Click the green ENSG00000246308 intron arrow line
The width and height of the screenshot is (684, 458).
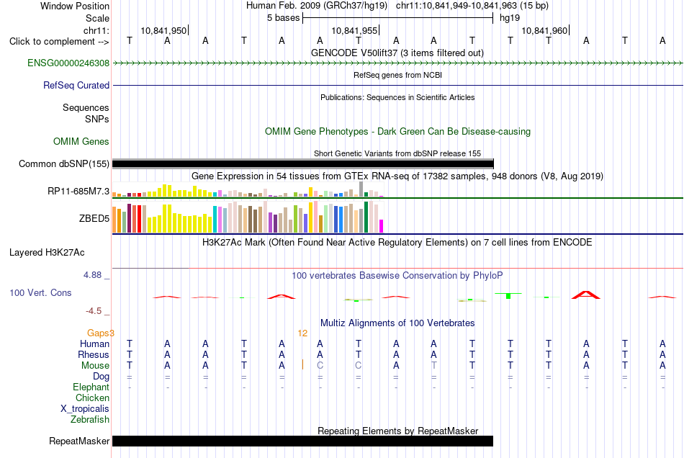click(397, 63)
